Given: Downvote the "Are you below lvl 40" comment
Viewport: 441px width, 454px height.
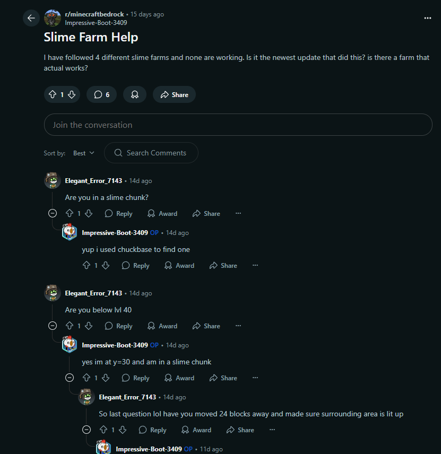Looking at the screenshot, I should click(x=89, y=326).
